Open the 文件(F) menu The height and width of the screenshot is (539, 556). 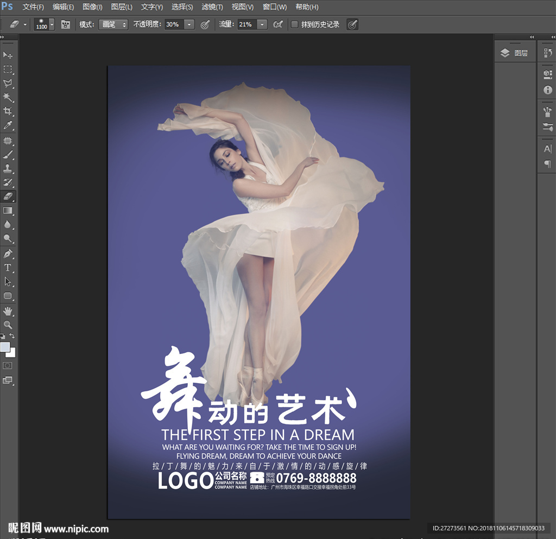click(33, 7)
